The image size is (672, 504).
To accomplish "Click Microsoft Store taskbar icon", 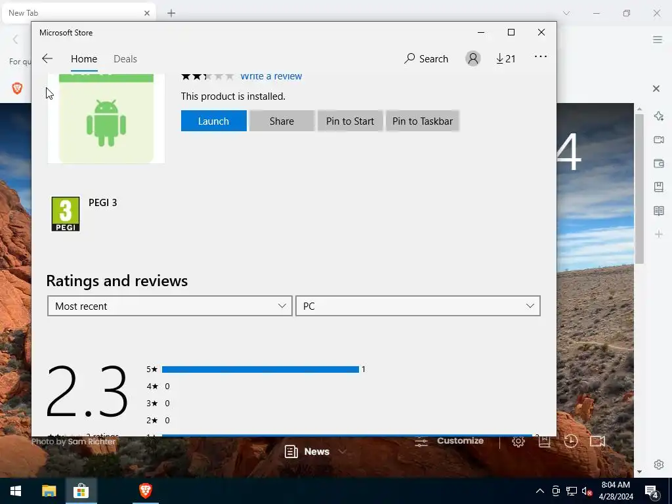I will 81,491.
